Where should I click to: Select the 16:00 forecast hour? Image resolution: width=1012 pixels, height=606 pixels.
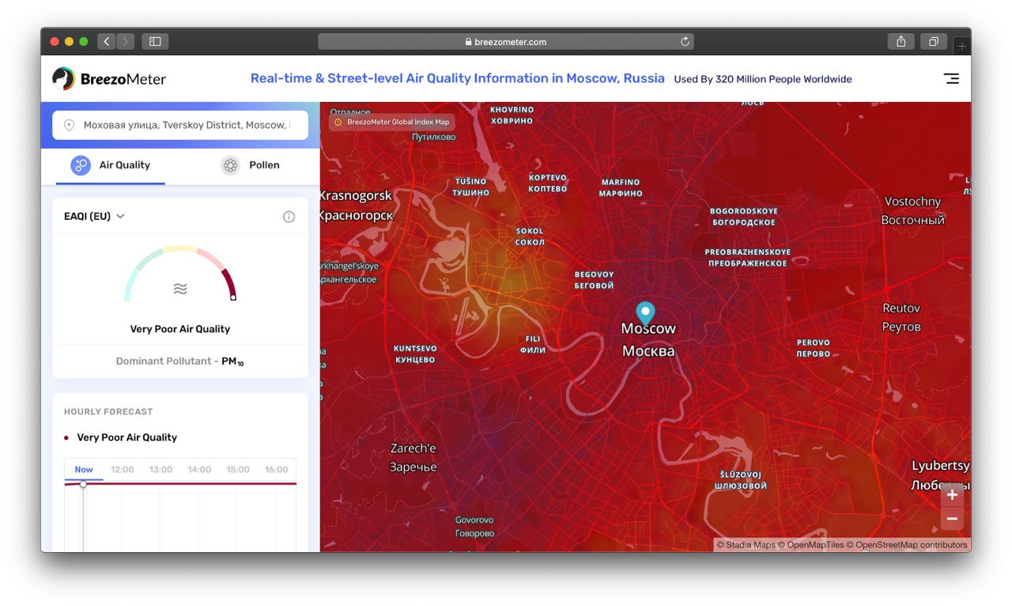pyautogui.click(x=276, y=469)
